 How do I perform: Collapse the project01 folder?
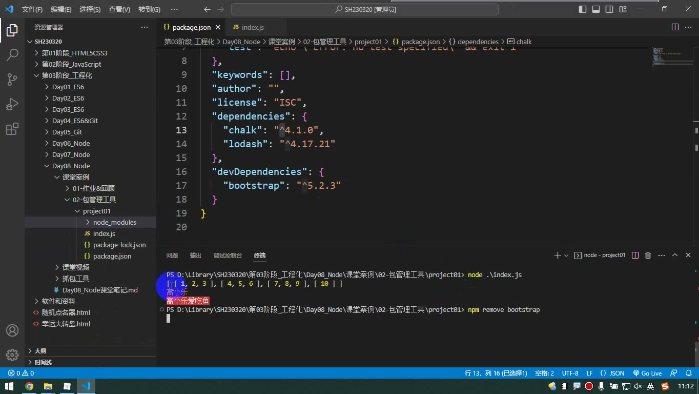click(90, 211)
